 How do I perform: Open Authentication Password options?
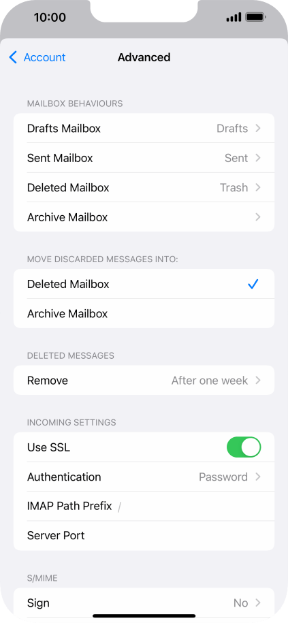[x=144, y=477]
